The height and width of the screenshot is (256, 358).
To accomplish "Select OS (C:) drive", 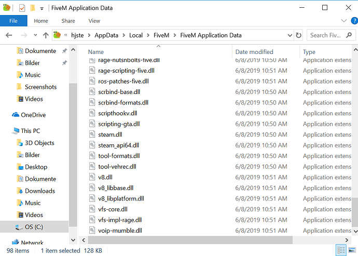I will [34, 227].
